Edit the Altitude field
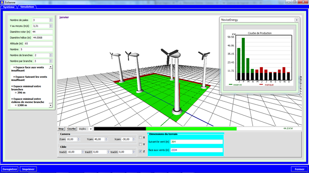Screen dimensions: 309x173 [38, 44]
